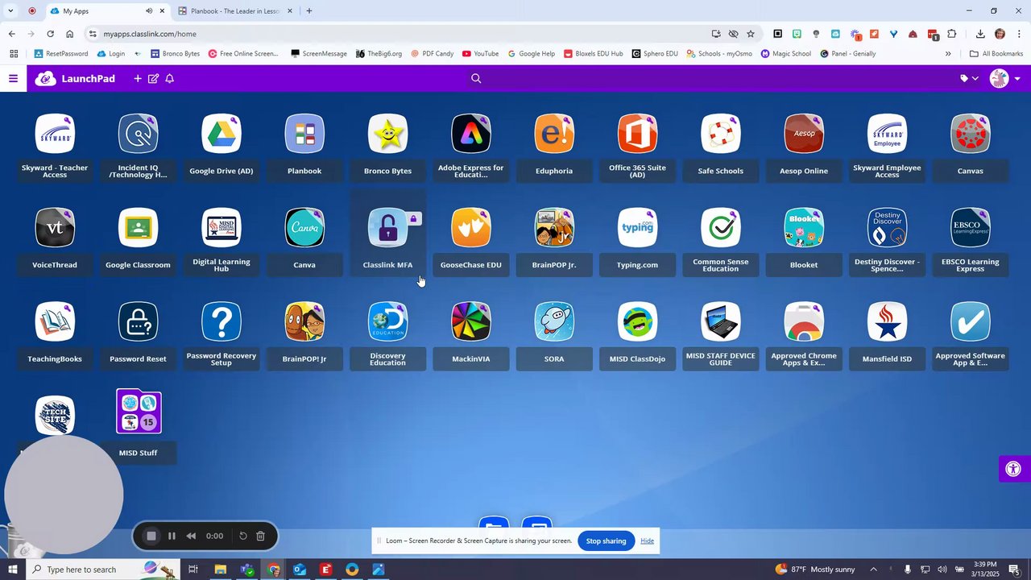Open Password Recovery Setup app
This screenshot has height=580, width=1031.
[x=222, y=322]
